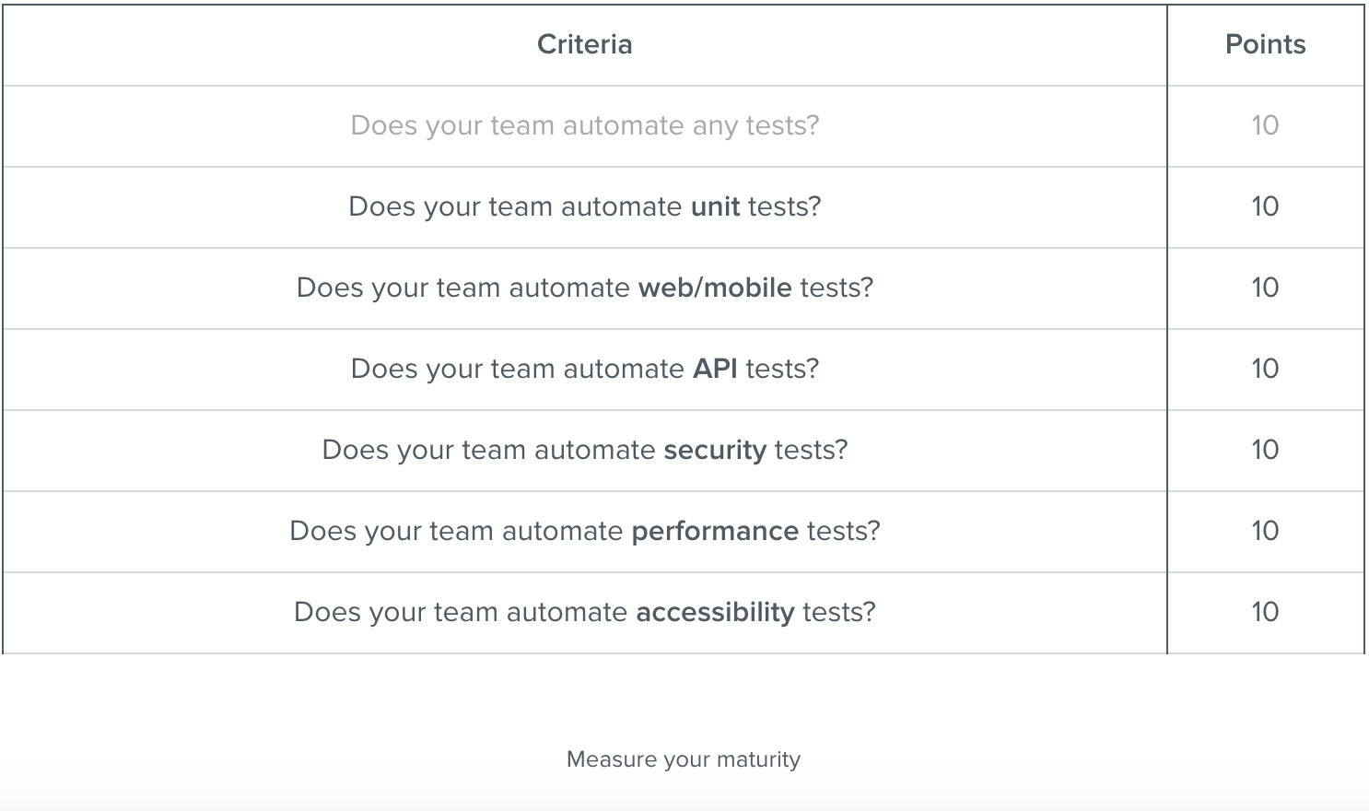The image size is (1369, 811).
Task: Select the 'automate unit tests?' criteria text
Action: pos(584,206)
